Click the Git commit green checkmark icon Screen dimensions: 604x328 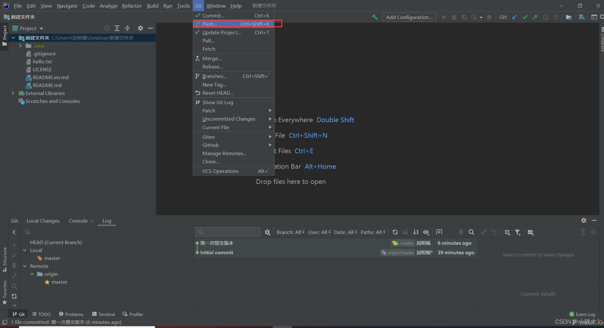(525, 17)
